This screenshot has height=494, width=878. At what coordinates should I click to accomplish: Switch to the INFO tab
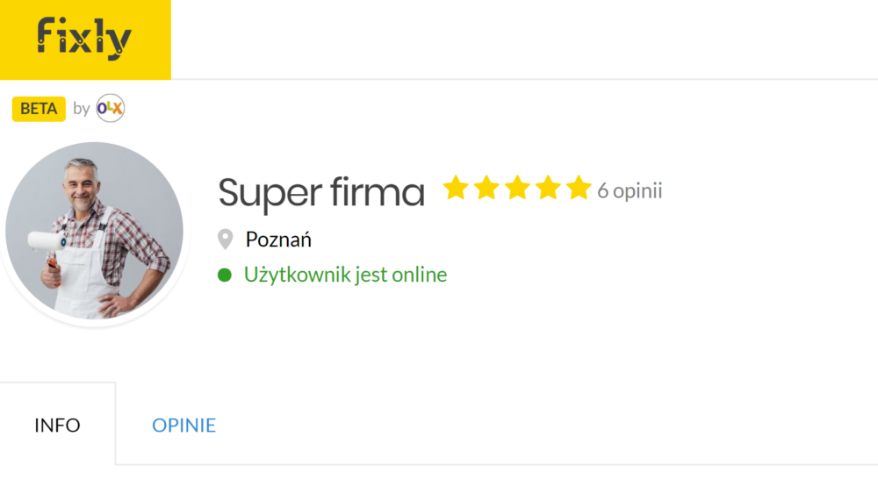[57, 425]
